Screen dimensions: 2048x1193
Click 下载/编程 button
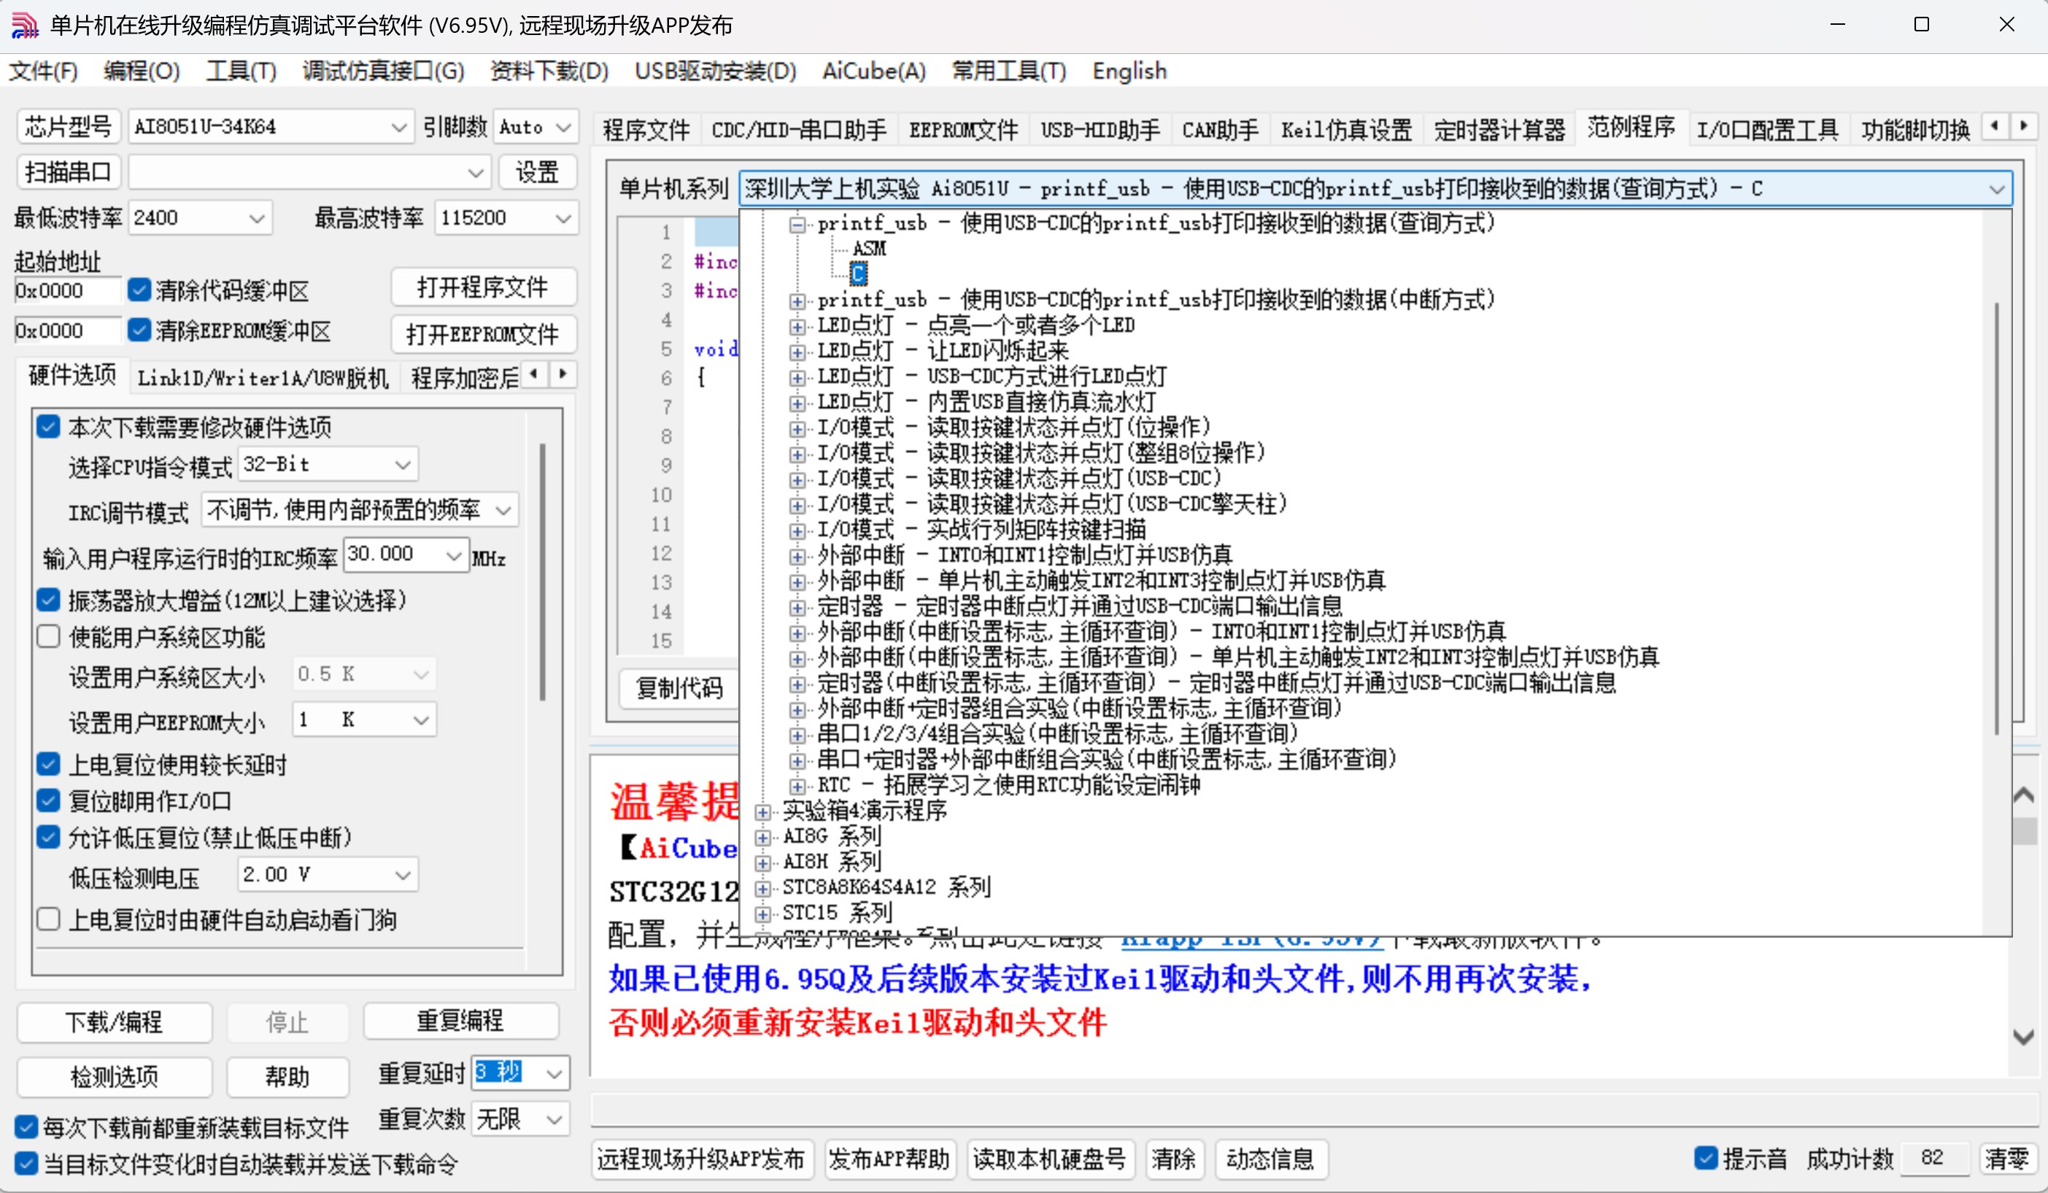tap(114, 1022)
